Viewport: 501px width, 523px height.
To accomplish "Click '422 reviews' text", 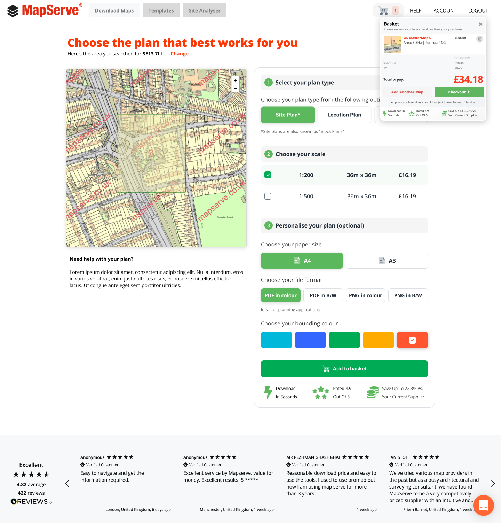I will coord(31,493).
